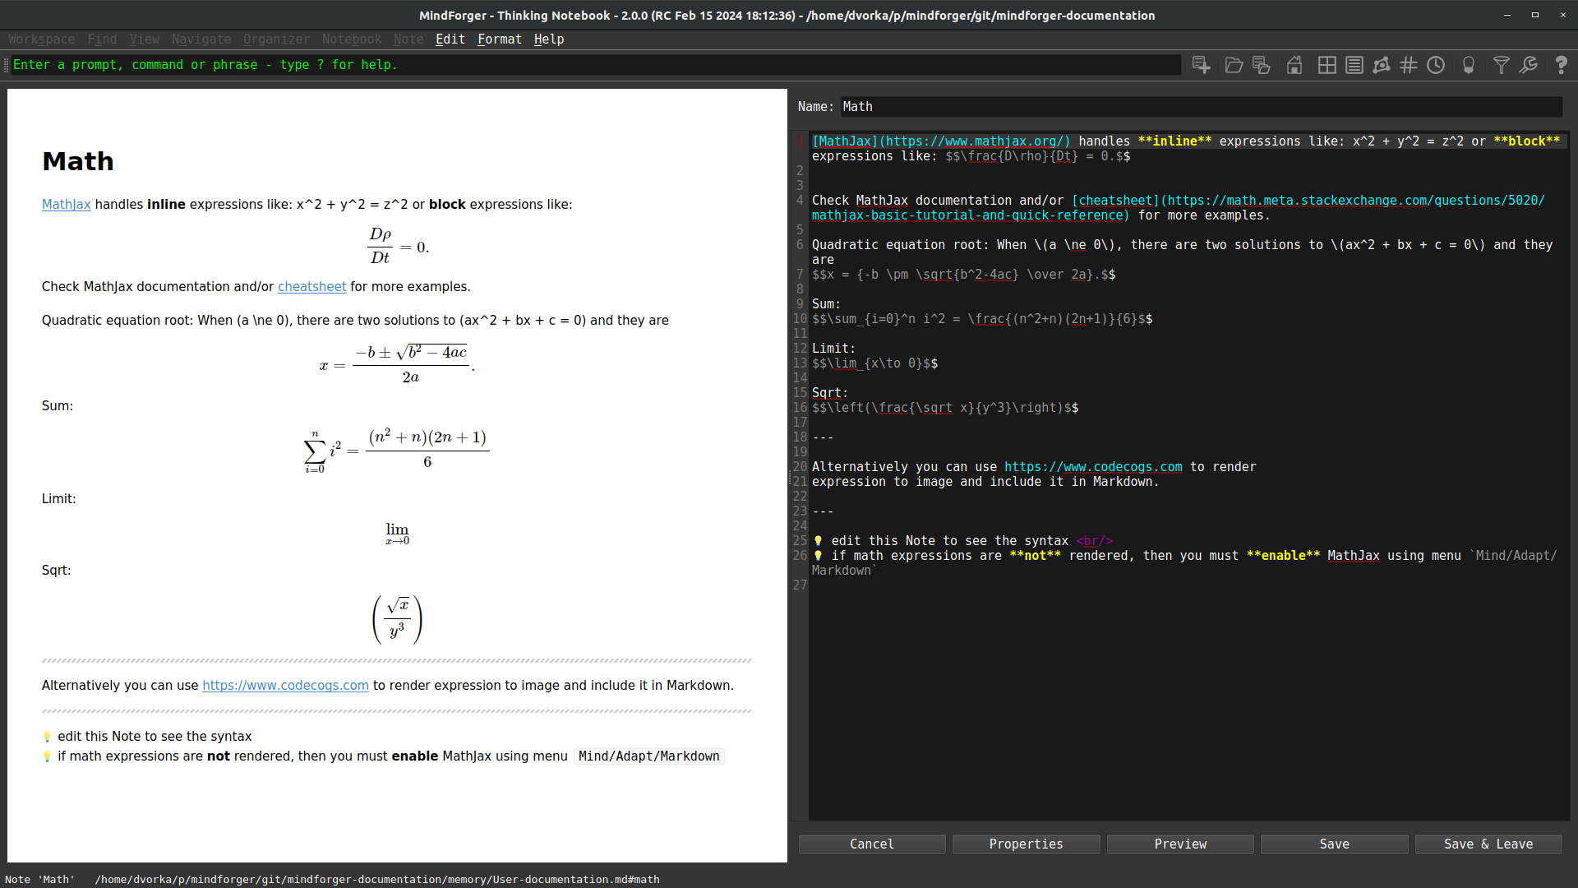
Task: Open the workspace folder icon
Action: (1233, 65)
